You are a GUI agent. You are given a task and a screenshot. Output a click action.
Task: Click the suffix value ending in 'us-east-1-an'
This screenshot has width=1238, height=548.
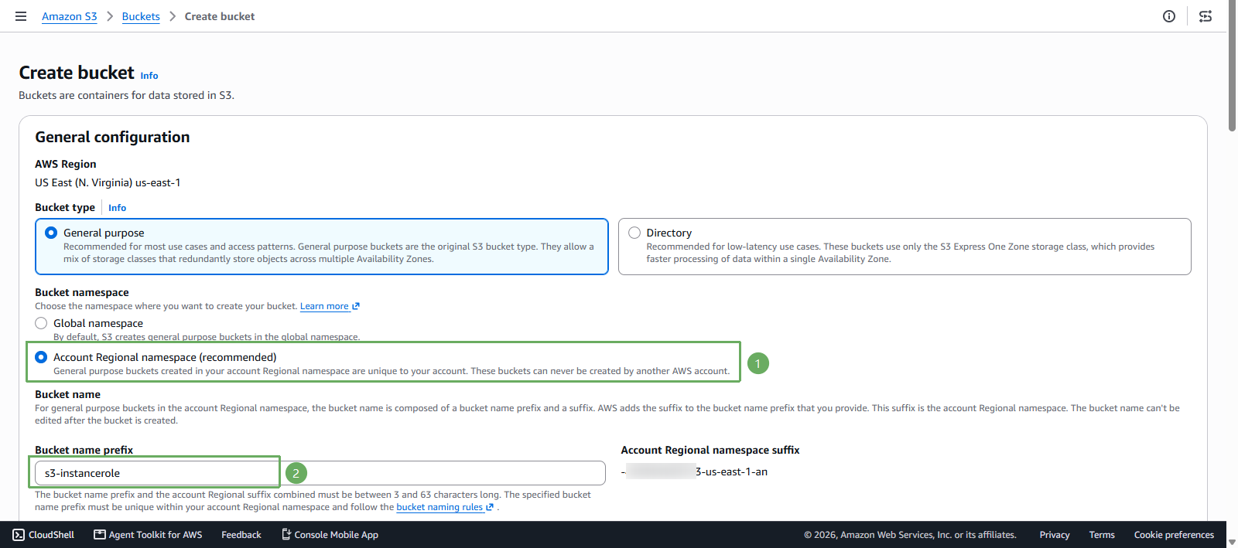click(694, 471)
